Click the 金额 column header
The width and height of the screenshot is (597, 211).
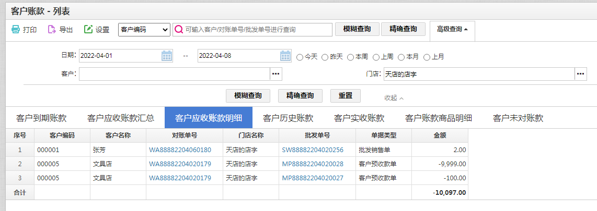[440, 135]
